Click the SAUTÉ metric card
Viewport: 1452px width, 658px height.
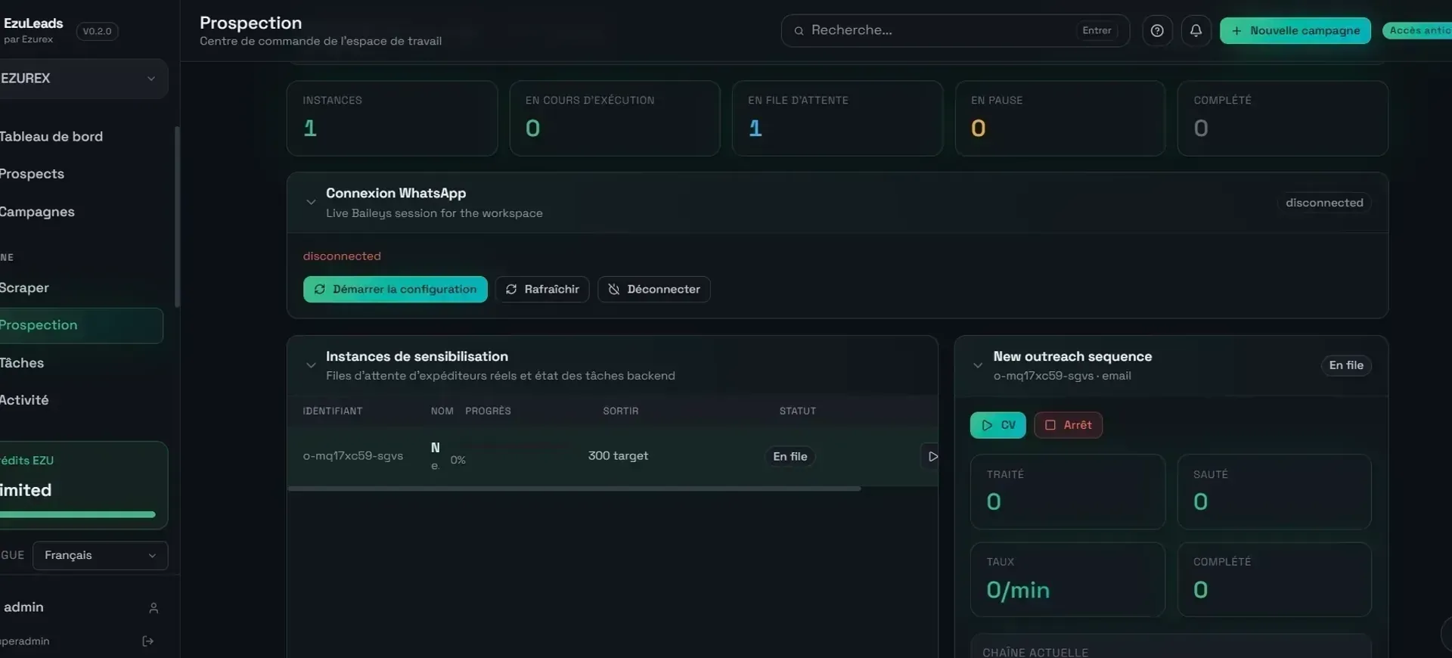click(1274, 492)
